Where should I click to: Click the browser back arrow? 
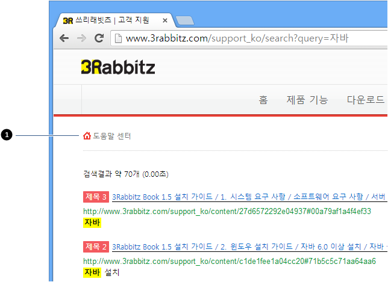pyautogui.click(x=64, y=38)
